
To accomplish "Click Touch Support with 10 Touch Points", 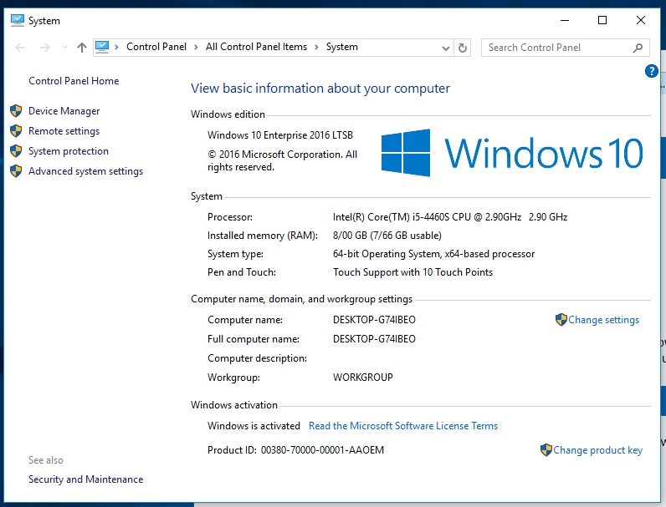I will (x=412, y=272).
